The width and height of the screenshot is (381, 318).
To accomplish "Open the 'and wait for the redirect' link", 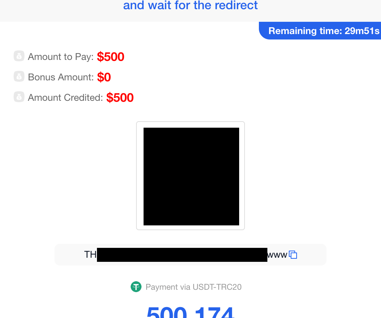I will click(x=190, y=5).
